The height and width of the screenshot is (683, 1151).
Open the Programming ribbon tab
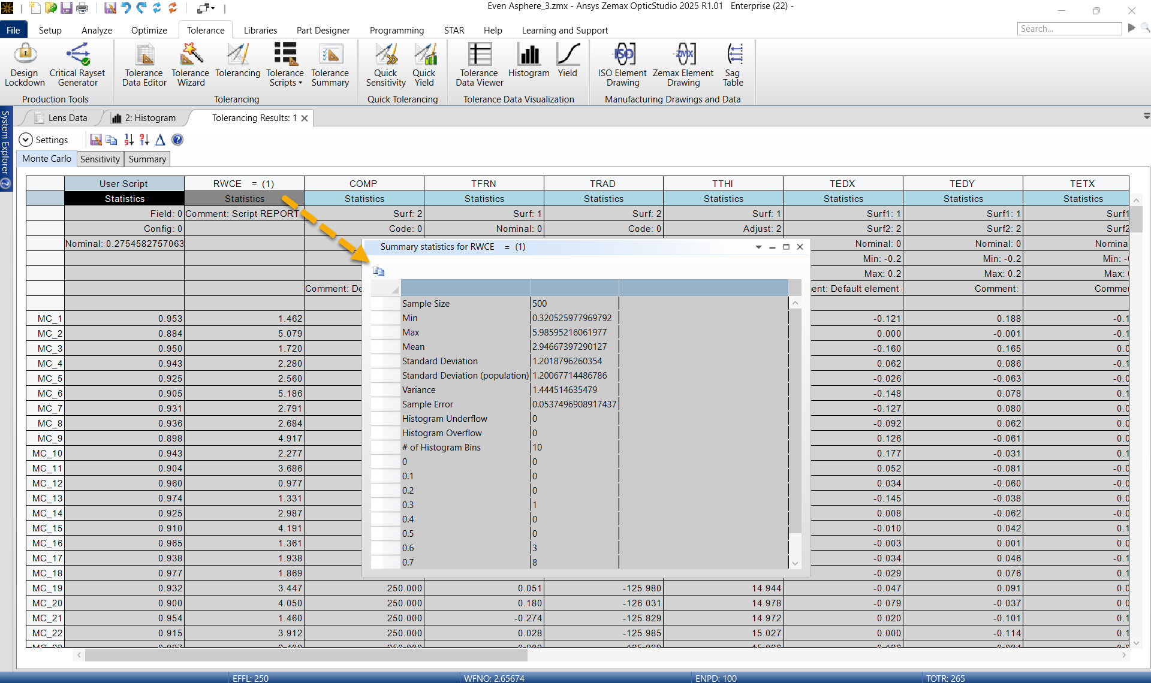point(397,30)
